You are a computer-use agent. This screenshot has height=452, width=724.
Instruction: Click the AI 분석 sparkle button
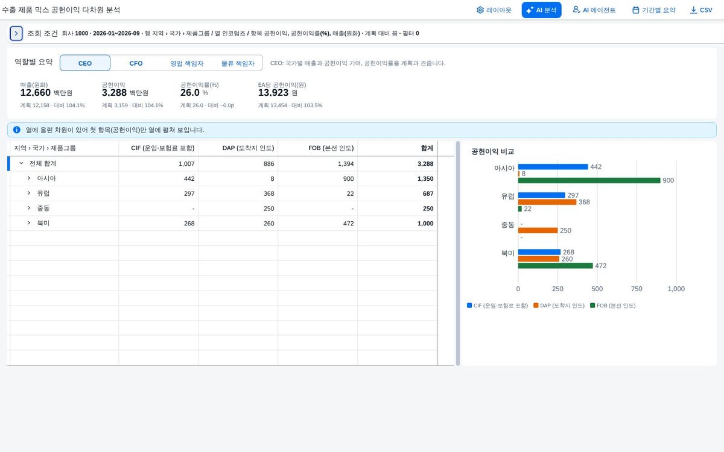click(541, 10)
